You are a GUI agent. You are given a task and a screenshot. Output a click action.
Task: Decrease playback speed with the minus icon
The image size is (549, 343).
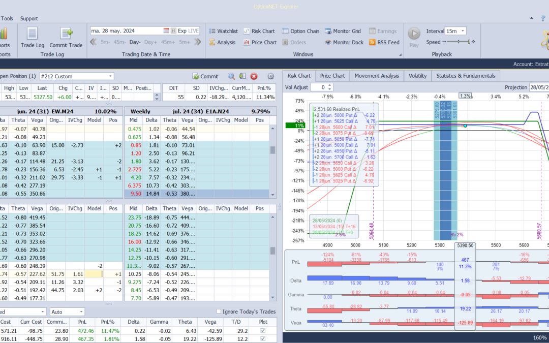point(444,42)
